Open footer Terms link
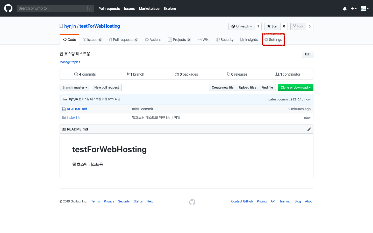Viewport: 373px width, 233px height. 95,201
